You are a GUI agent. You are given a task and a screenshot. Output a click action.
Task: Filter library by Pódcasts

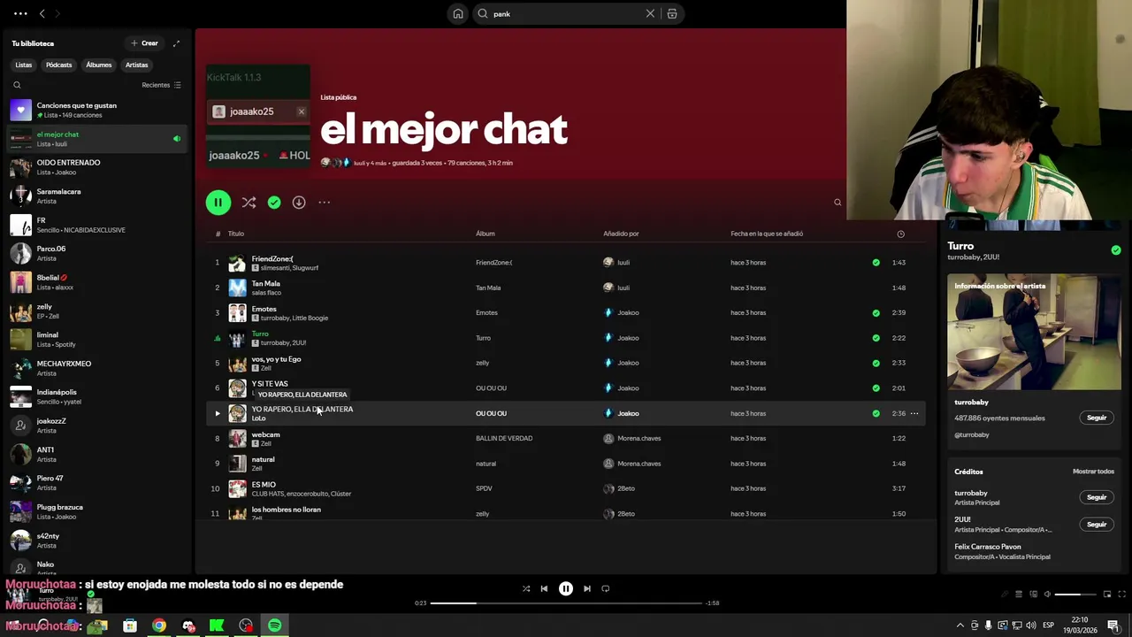pyautogui.click(x=59, y=65)
